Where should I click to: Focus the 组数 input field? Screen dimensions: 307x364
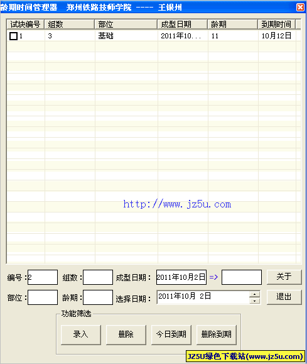click(x=98, y=277)
